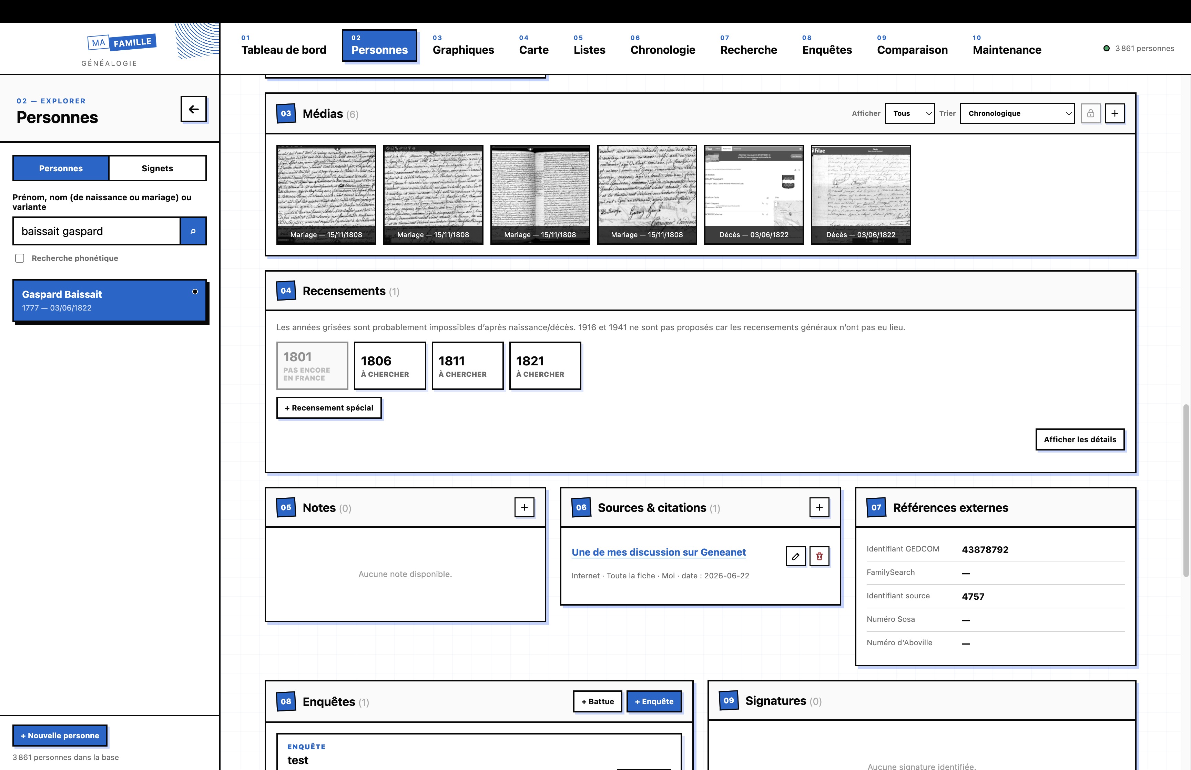
Task: Open the Chronologie section
Action: [663, 45]
